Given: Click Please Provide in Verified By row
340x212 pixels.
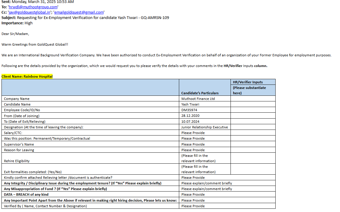Looking at the screenshot, I should click(x=193, y=206).
